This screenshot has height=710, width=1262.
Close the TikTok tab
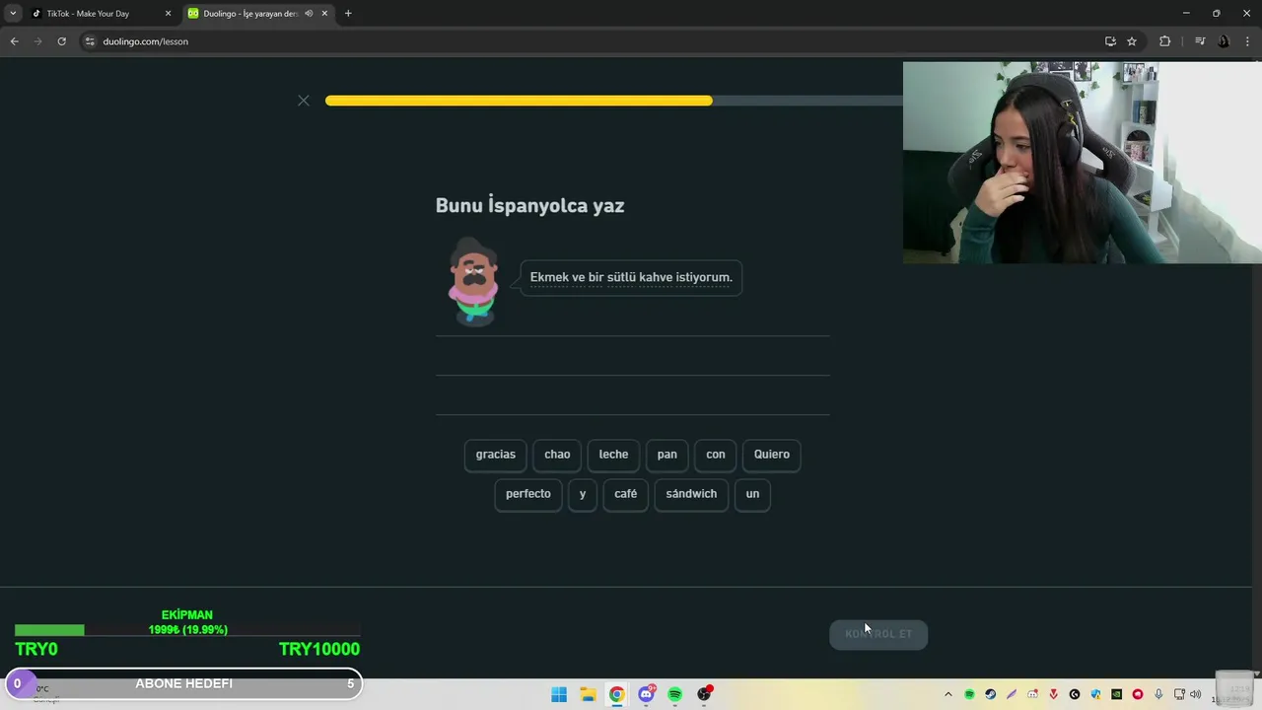coord(168,14)
